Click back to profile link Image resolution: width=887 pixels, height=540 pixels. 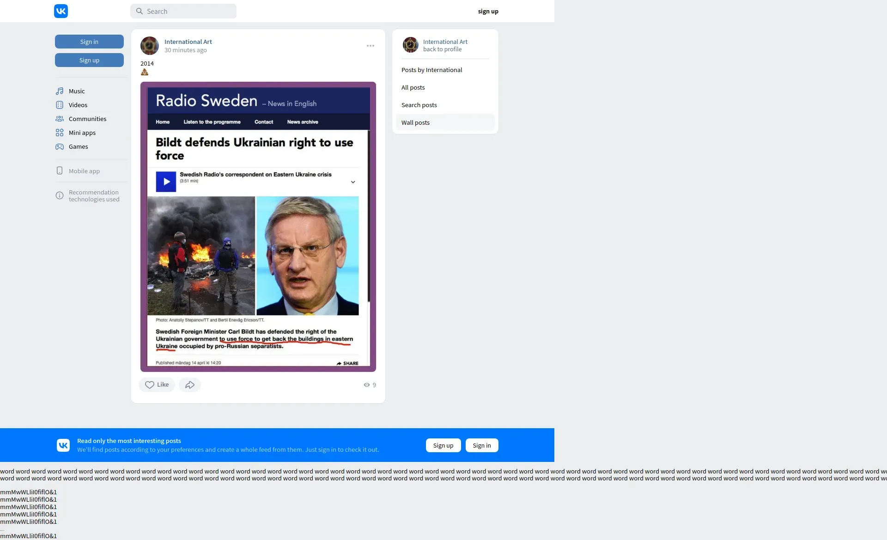coord(442,49)
